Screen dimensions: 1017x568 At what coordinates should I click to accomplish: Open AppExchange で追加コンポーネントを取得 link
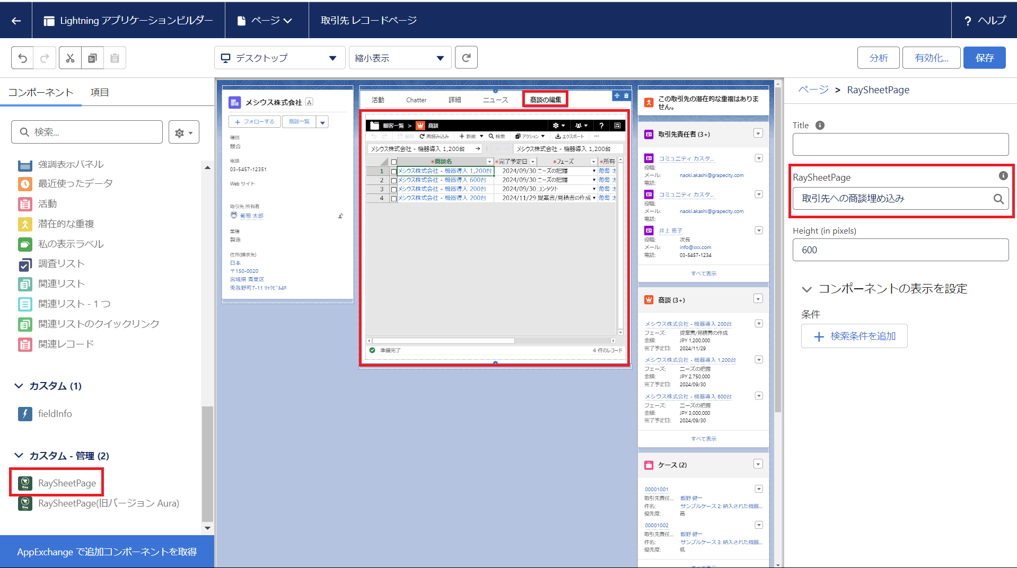point(107,552)
